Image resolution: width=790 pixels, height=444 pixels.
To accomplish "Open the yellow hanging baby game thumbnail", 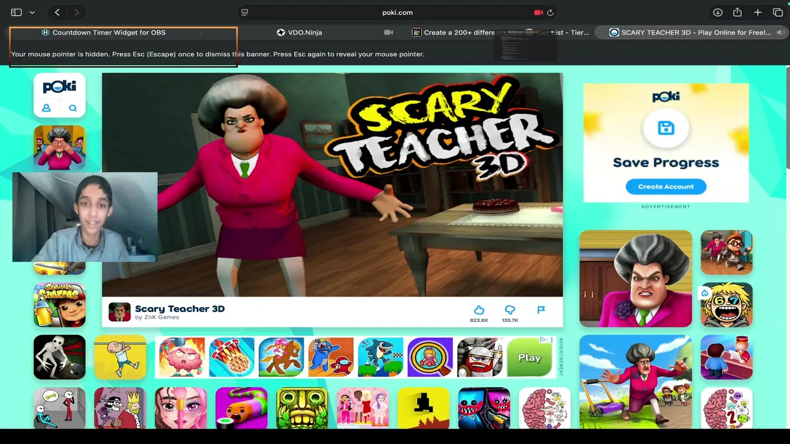I will point(120,357).
